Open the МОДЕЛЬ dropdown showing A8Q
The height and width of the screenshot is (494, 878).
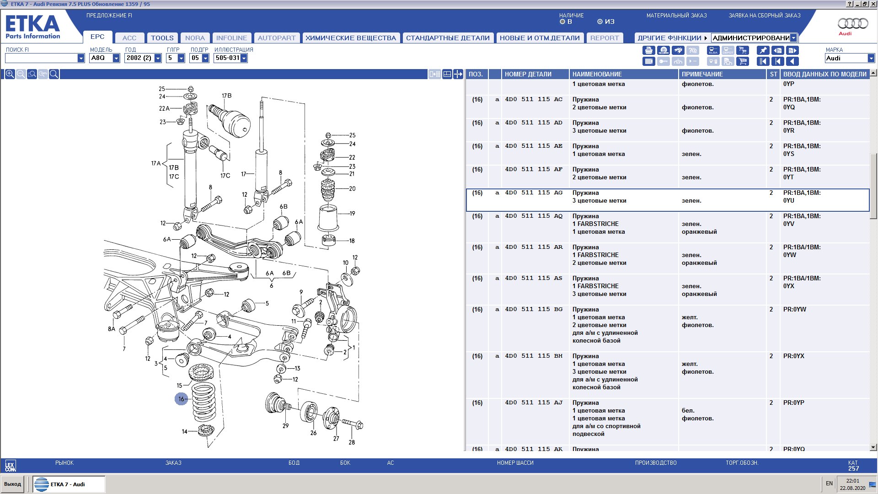pos(116,58)
